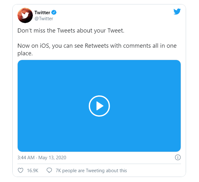Open "7K people are Tweeting about this"

coord(91,171)
